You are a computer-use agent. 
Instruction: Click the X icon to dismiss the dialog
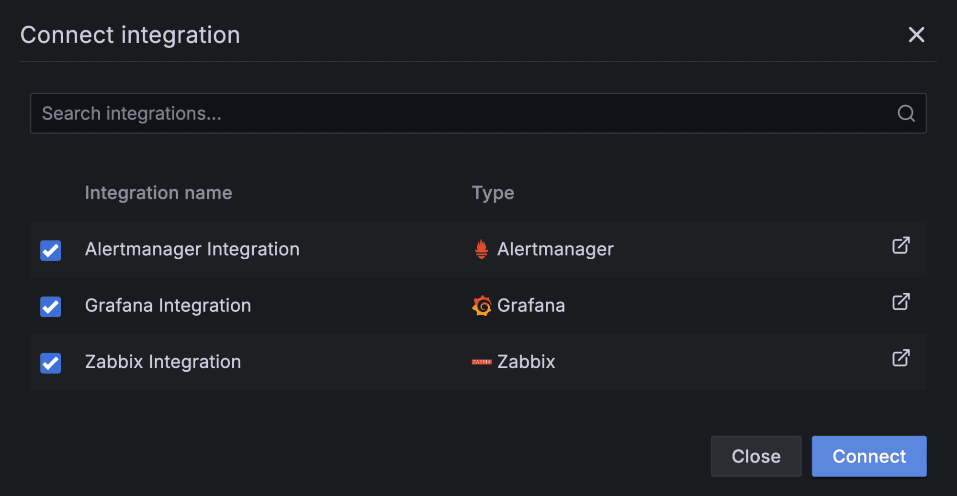coord(916,35)
